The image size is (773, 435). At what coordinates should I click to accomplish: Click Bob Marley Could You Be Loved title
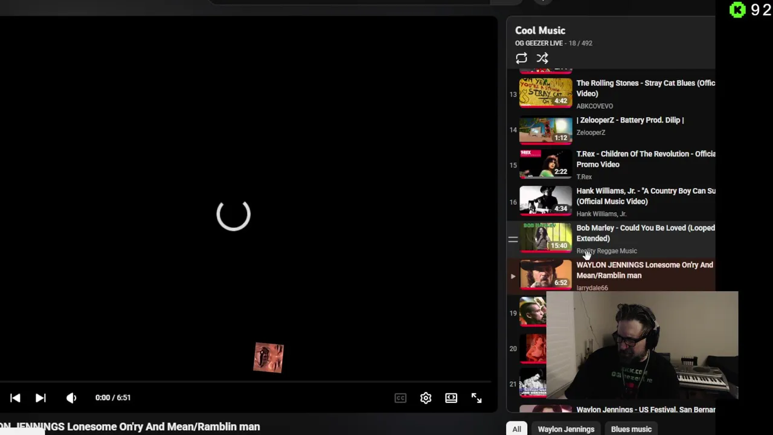tap(646, 233)
